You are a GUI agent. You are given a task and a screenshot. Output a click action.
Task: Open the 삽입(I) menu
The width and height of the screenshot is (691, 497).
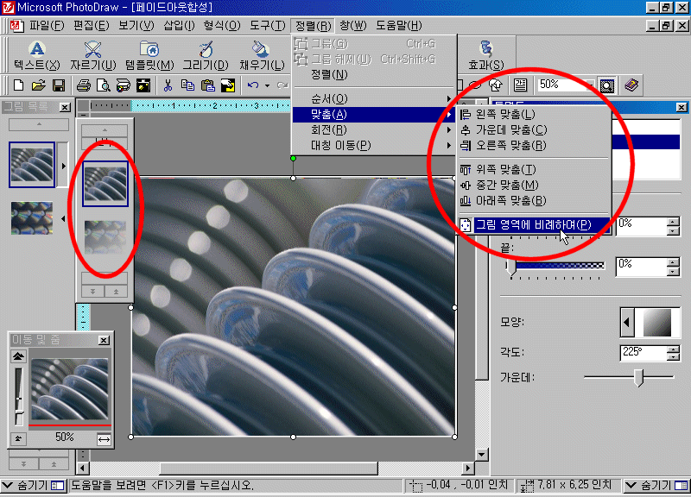click(x=179, y=26)
